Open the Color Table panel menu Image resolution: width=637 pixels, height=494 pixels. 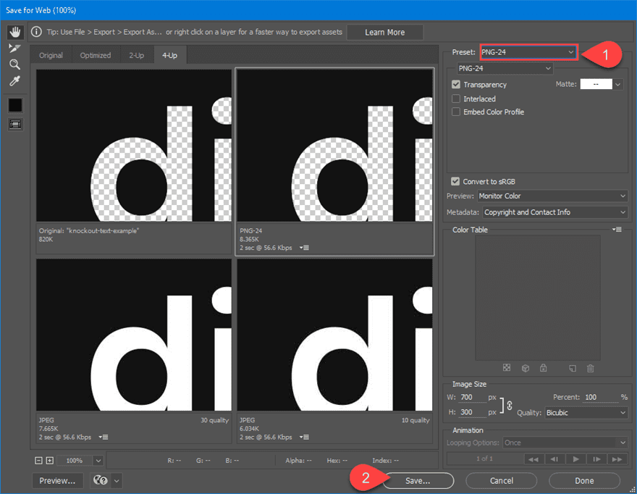[617, 230]
